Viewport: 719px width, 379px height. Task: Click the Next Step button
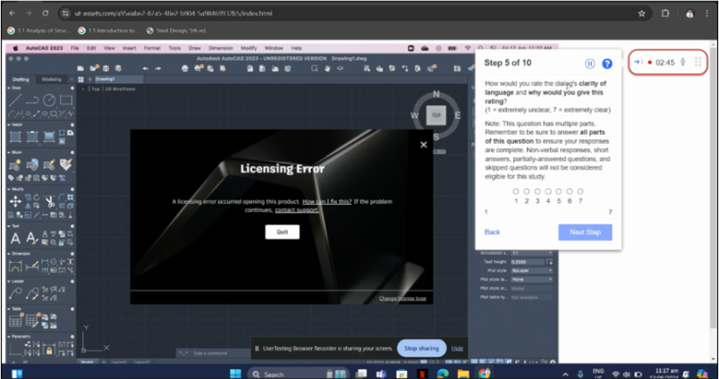pos(585,232)
